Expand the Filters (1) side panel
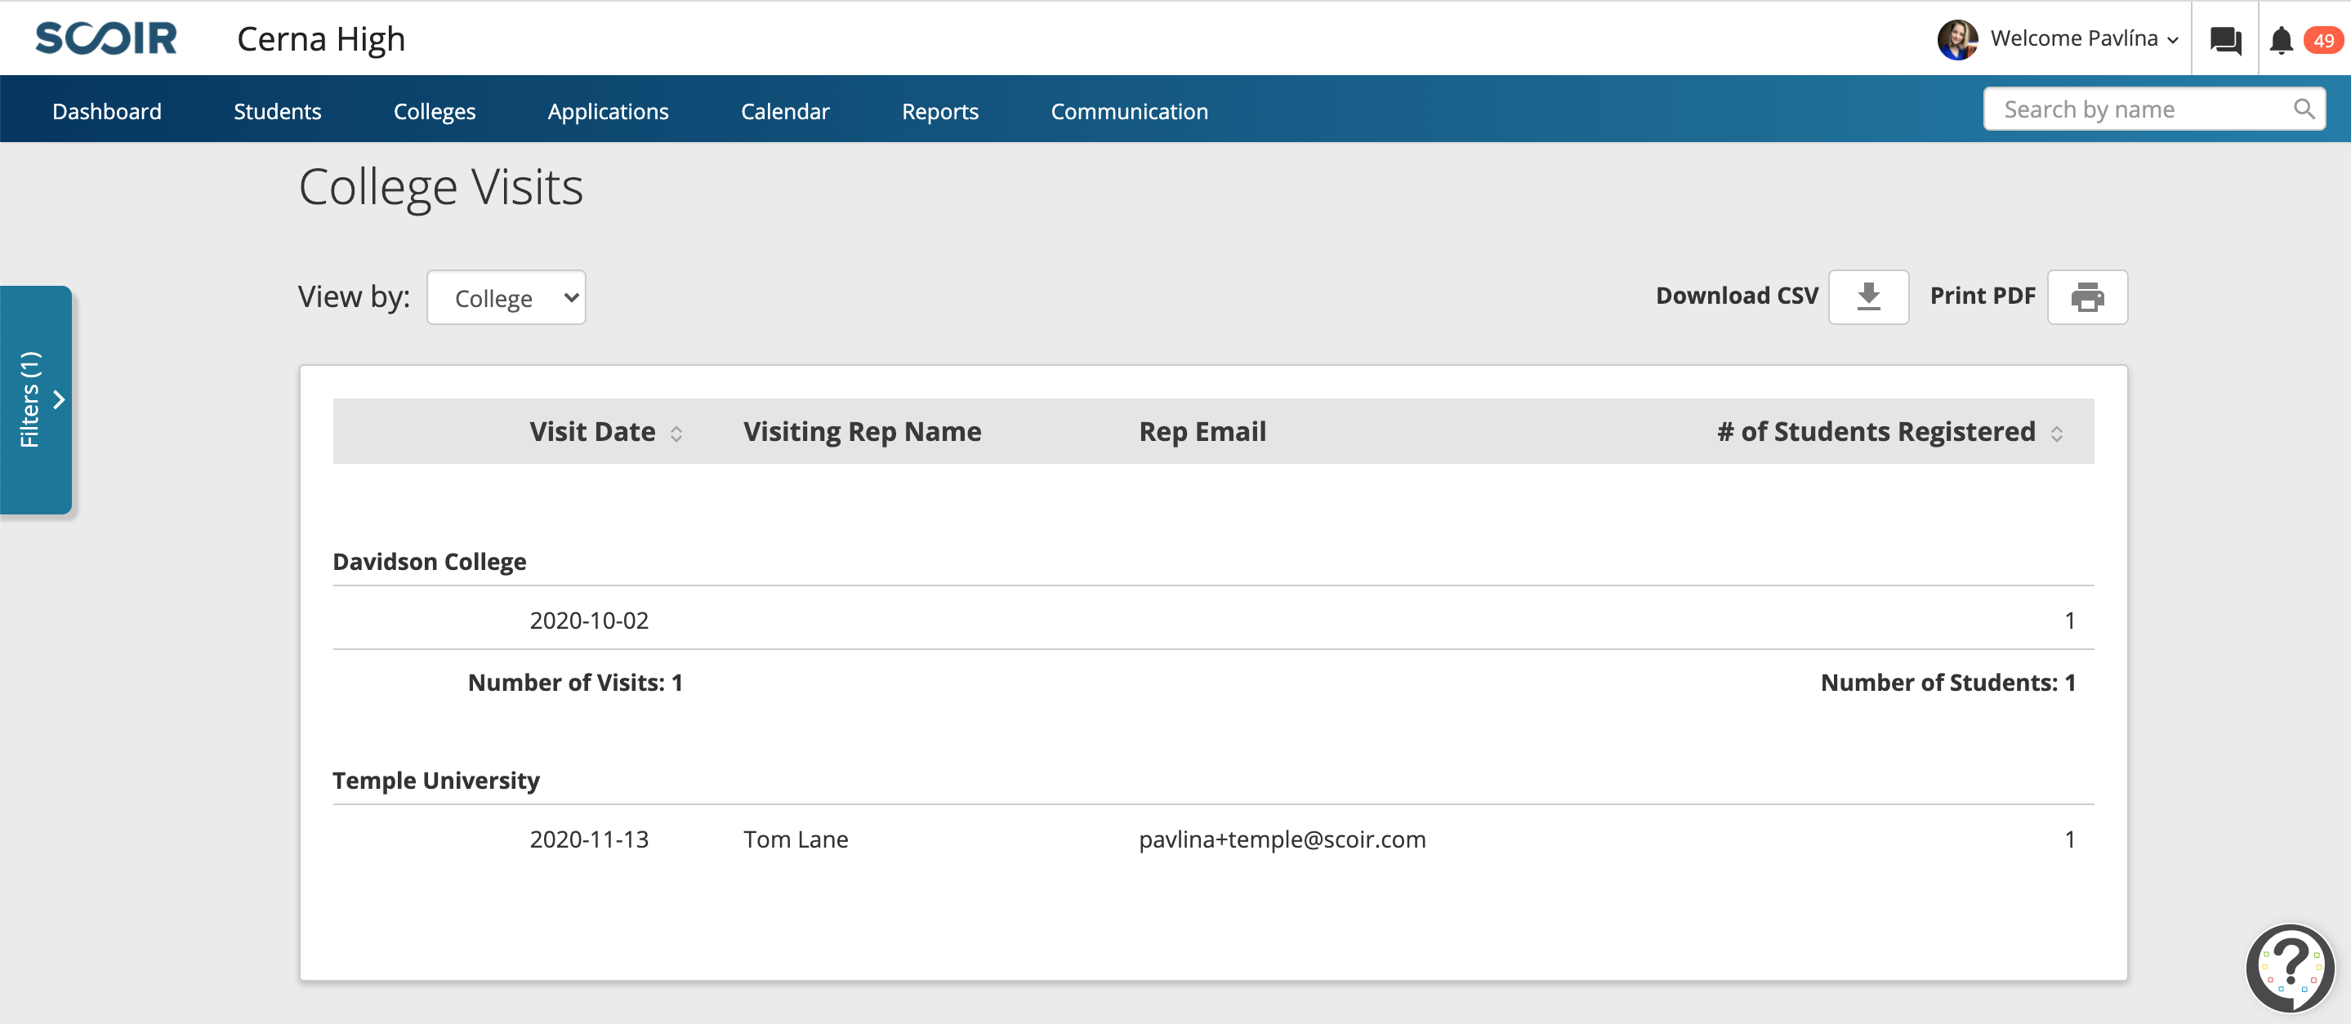This screenshot has width=2351, height=1024. click(37, 400)
